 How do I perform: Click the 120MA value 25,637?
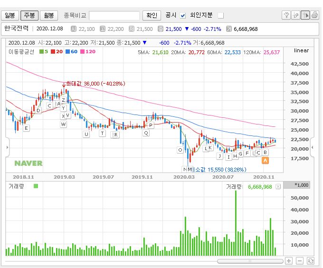(x=272, y=52)
